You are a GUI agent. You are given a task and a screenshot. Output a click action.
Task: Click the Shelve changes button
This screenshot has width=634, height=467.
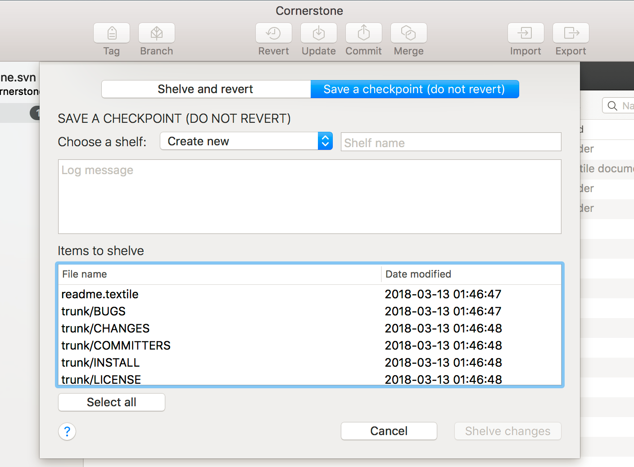[508, 431]
